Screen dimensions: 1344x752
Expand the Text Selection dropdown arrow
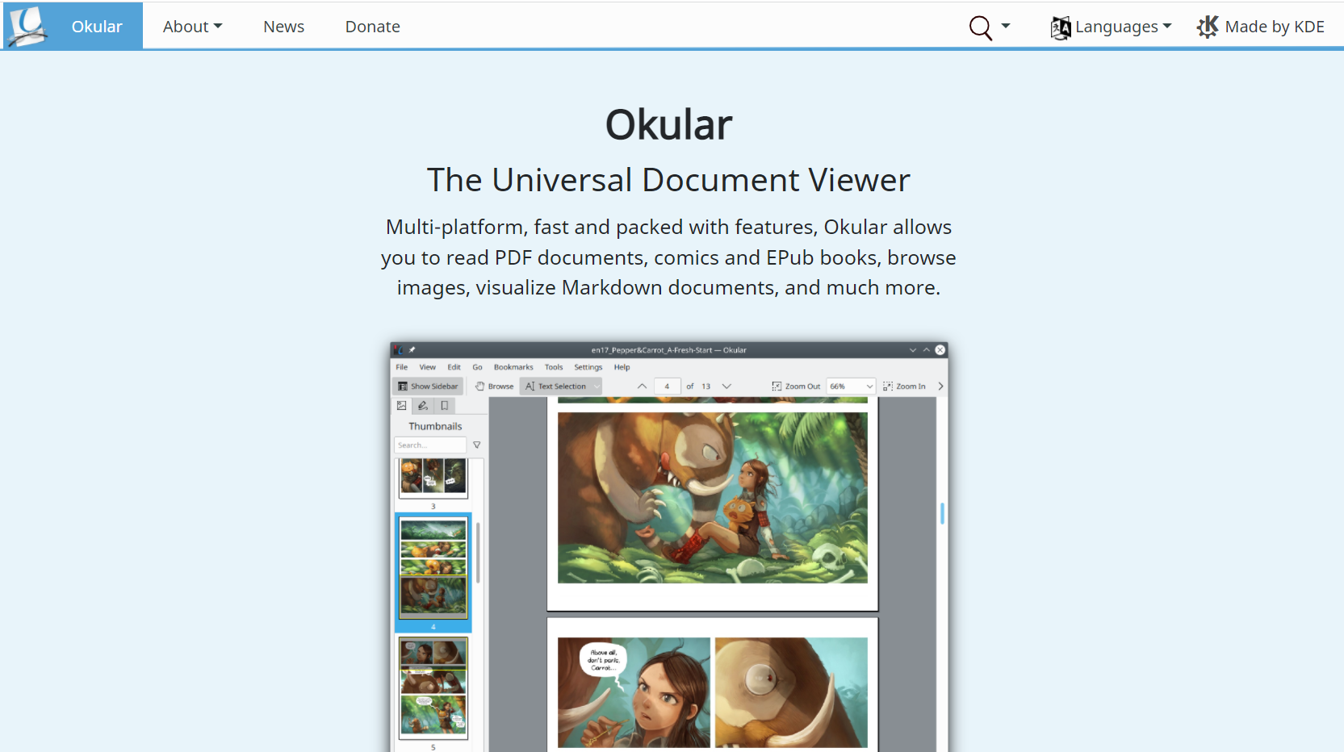[597, 386]
